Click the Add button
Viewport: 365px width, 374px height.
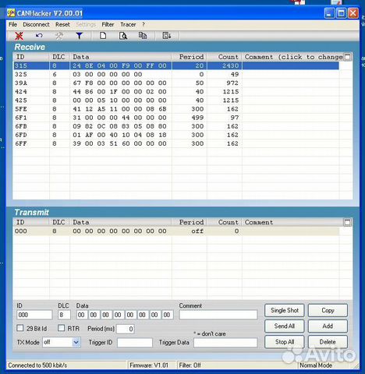[328, 326]
